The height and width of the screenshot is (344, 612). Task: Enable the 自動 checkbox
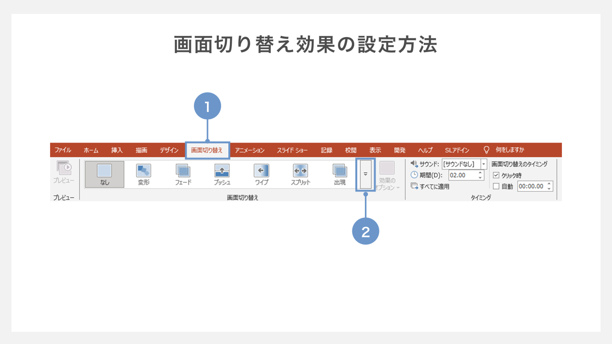496,186
